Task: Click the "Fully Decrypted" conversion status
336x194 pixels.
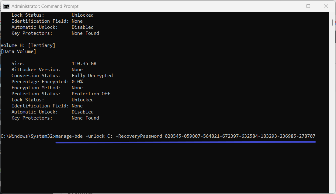Action: 92,76
